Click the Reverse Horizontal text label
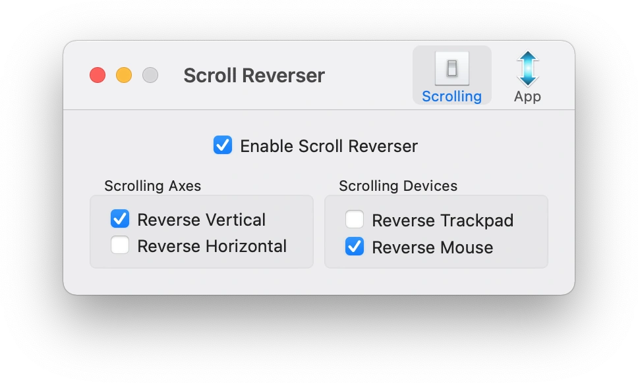 click(212, 246)
